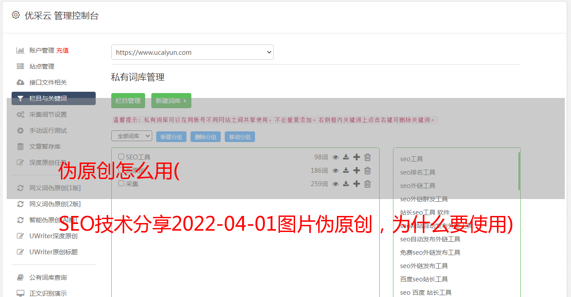The image size is (571, 297).
Task: Click the trash icon in the 采集 row
Action: pos(368,184)
